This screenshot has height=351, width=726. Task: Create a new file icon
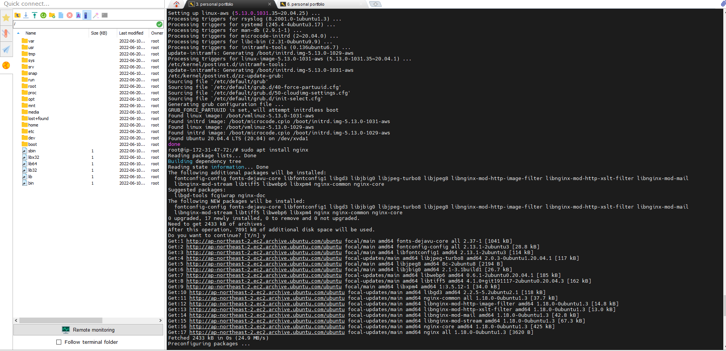click(x=61, y=15)
